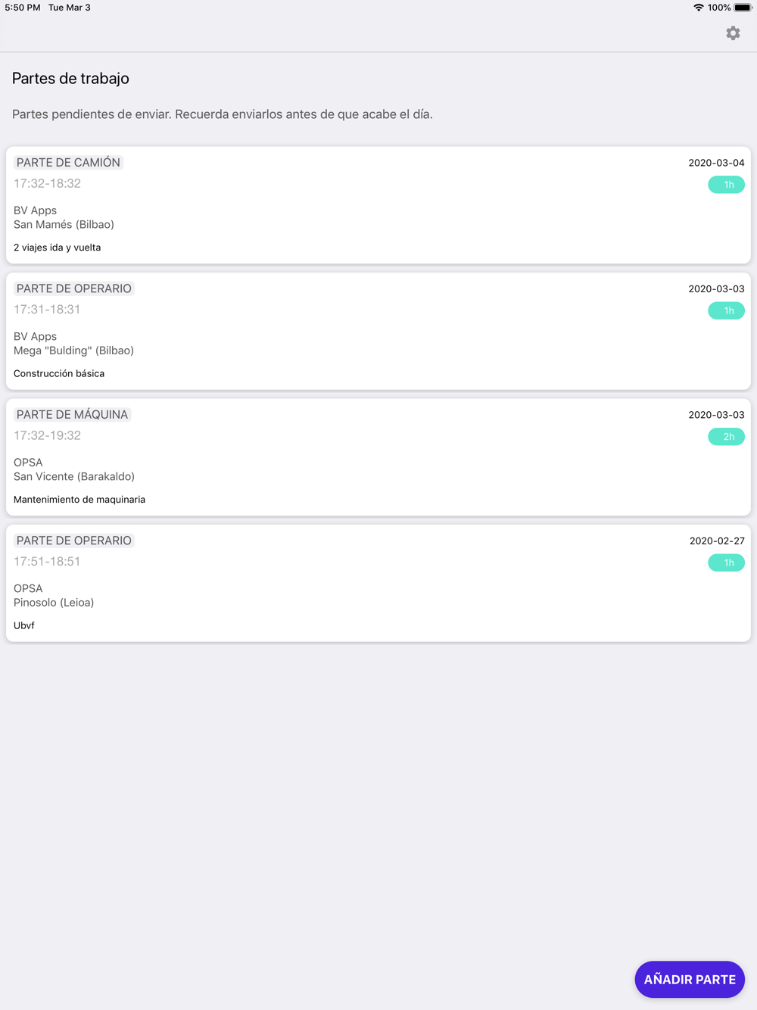The width and height of the screenshot is (757, 1010).
Task: Tap the 2h duration badge
Action: pyautogui.click(x=726, y=437)
